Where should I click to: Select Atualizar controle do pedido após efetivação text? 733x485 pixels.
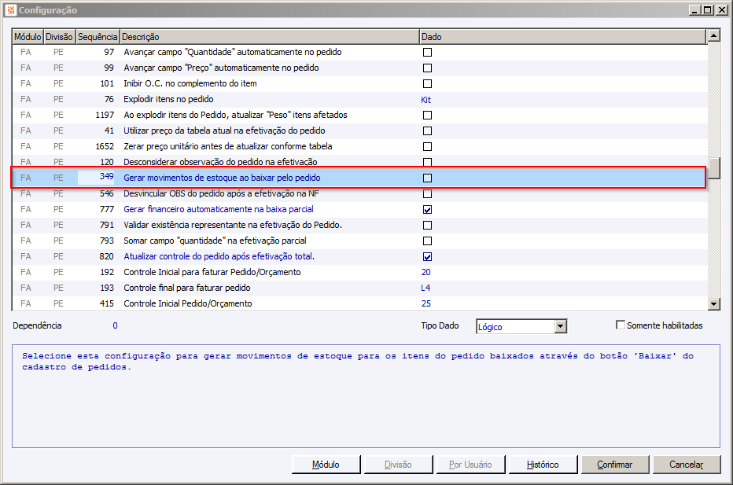click(219, 256)
